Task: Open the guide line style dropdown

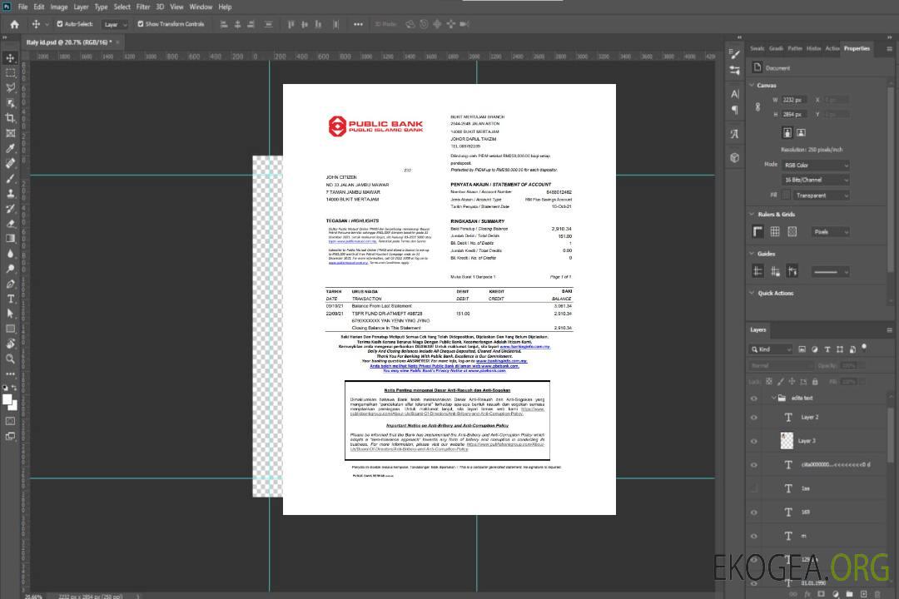Action: tap(830, 272)
